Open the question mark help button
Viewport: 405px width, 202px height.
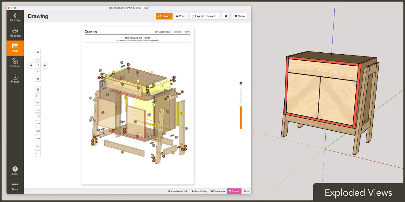(x=226, y=16)
